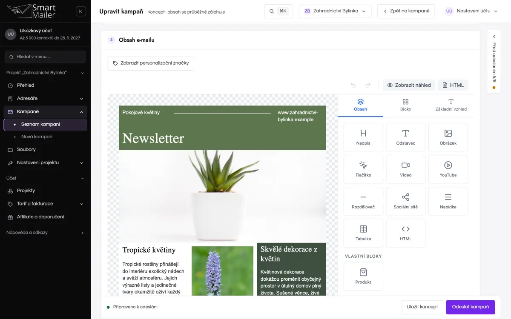
Task: Click the Obsah e-mailu section title
Action: (137, 40)
